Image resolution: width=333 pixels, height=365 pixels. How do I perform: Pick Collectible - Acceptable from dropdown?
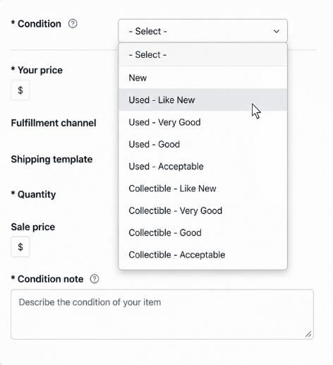pyautogui.click(x=202, y=255)
